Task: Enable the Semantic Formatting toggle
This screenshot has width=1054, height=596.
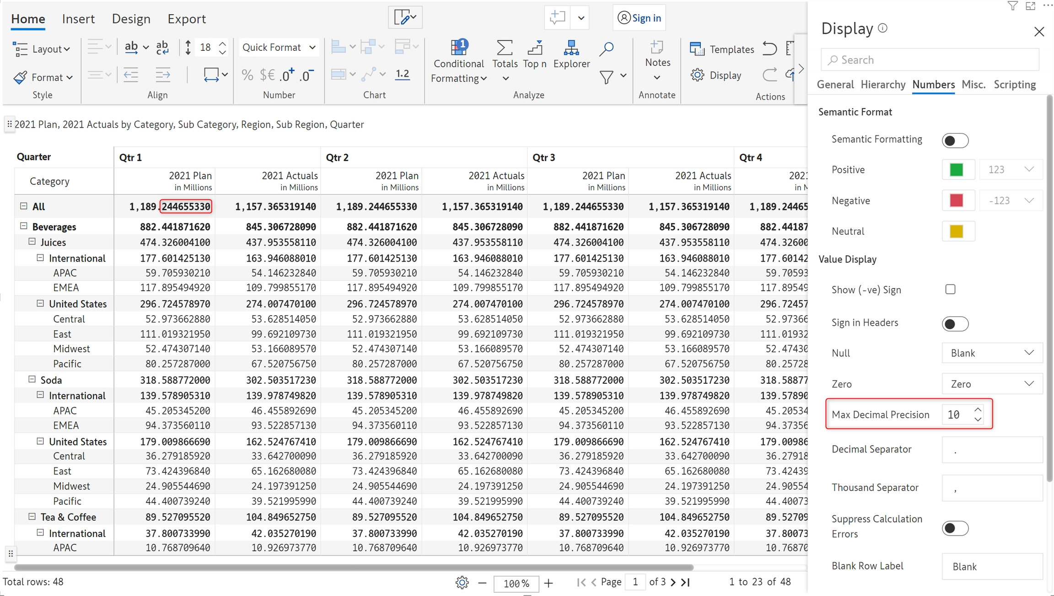Action: tap(955, 140)
